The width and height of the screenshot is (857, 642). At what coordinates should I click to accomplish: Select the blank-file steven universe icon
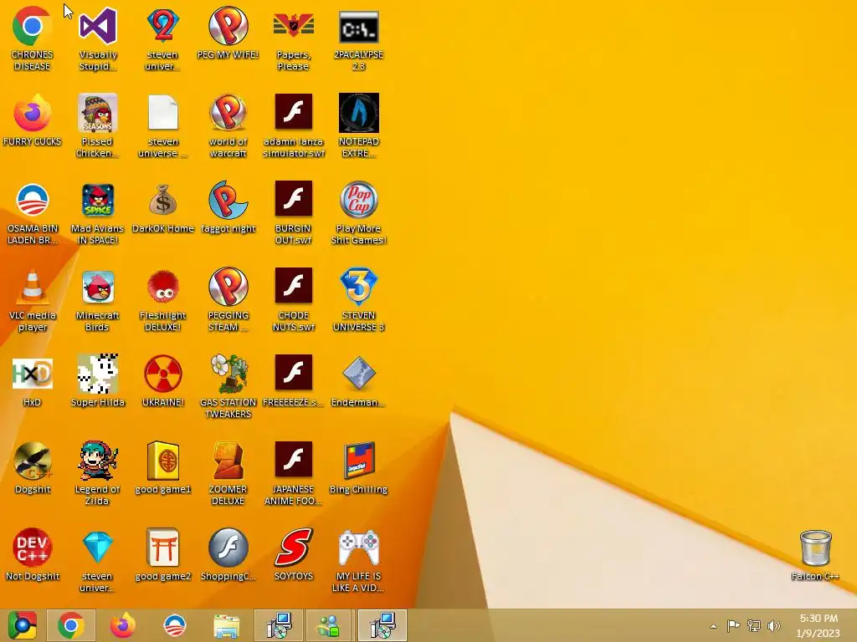tap(163, 125)
